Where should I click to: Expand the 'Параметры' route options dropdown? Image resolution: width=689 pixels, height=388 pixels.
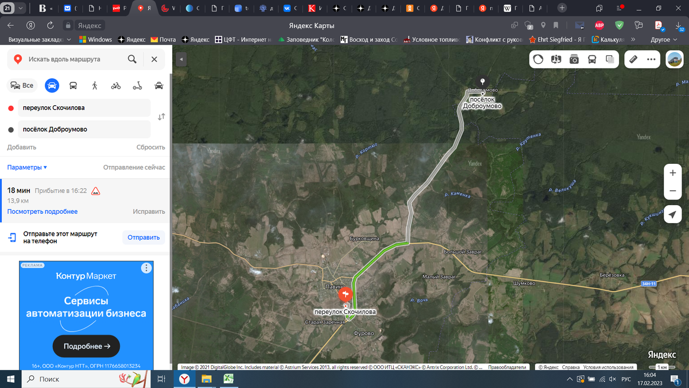click(27, 167)
